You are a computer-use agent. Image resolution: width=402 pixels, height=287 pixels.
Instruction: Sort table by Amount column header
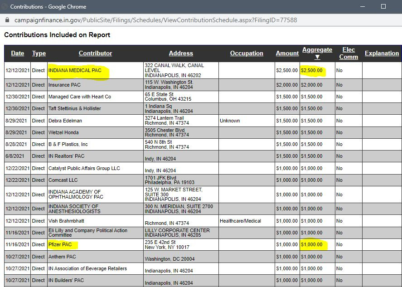(x=287, y=54)
